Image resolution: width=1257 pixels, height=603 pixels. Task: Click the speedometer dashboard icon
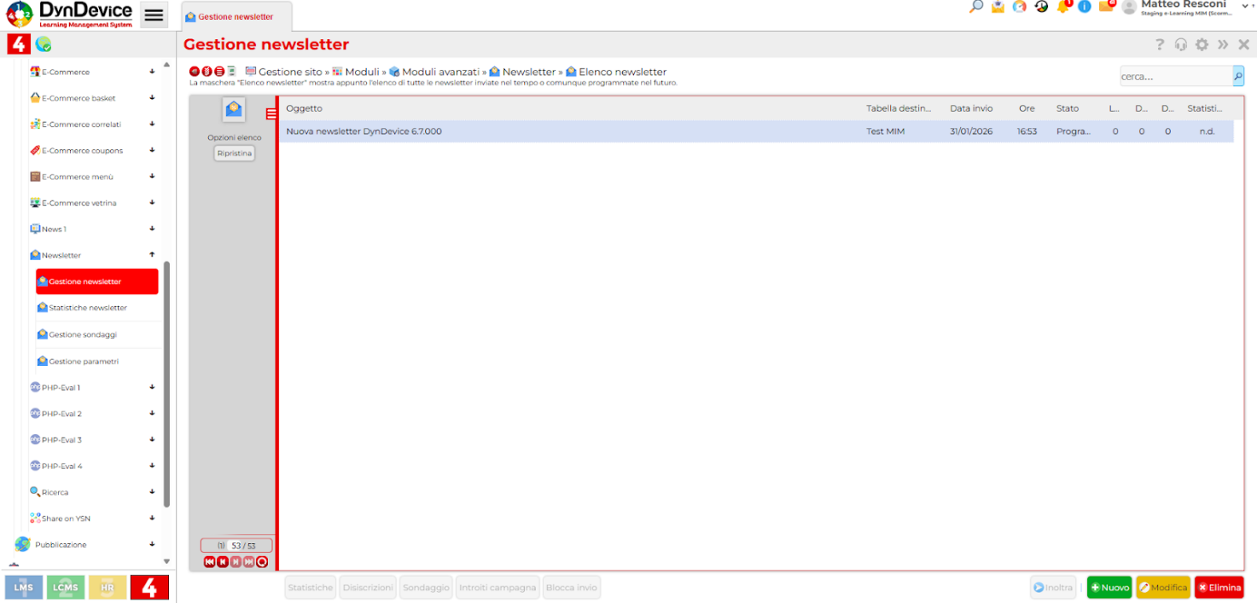point(1019,7)
